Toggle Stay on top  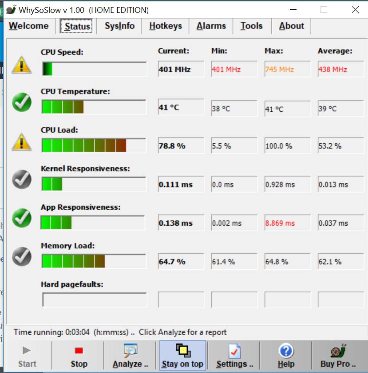(x=182, y=356)
